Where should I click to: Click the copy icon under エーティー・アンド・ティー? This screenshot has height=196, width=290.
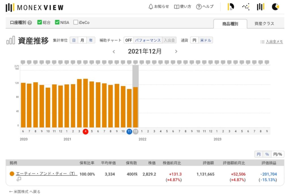pyautogui.click(x=19, y=179)
